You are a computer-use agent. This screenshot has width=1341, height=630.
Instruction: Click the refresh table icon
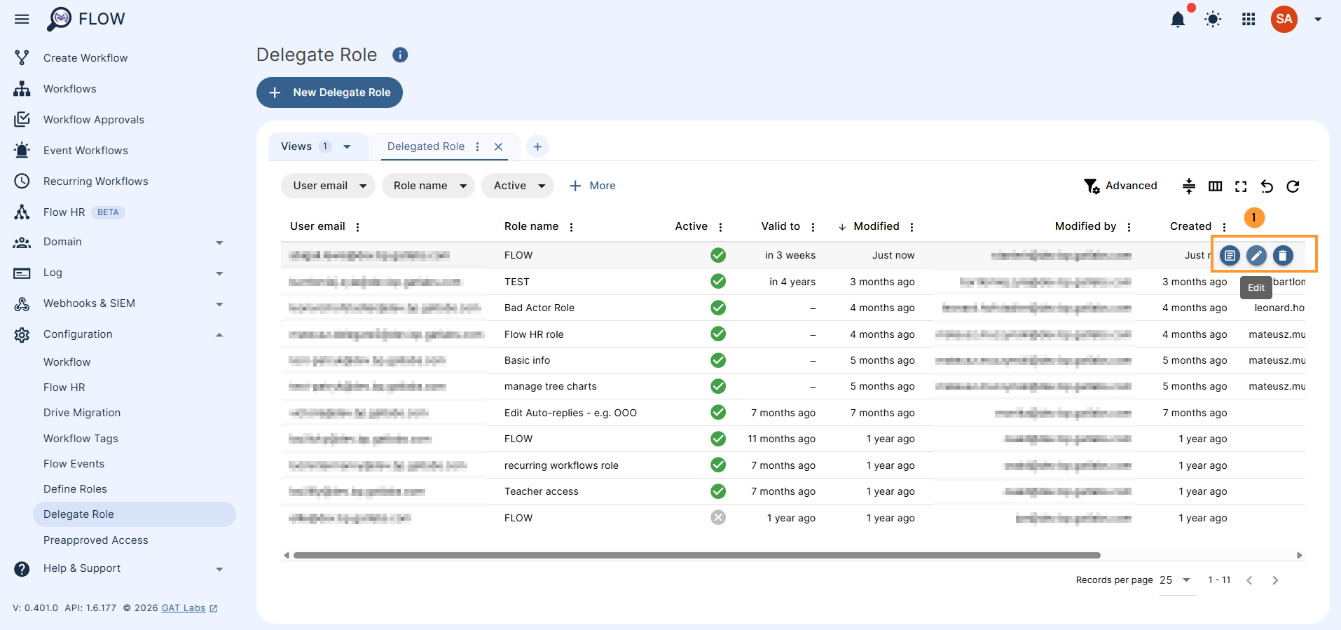coord(1293,186)
